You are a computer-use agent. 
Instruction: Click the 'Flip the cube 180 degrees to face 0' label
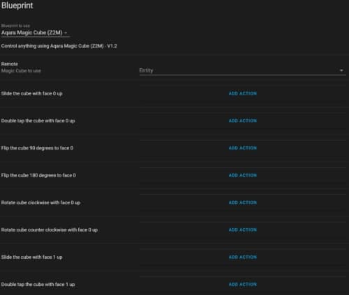pyautogui.click(x=38, y=175)
